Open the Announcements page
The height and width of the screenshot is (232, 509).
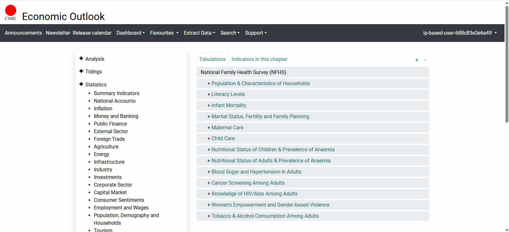23,33
